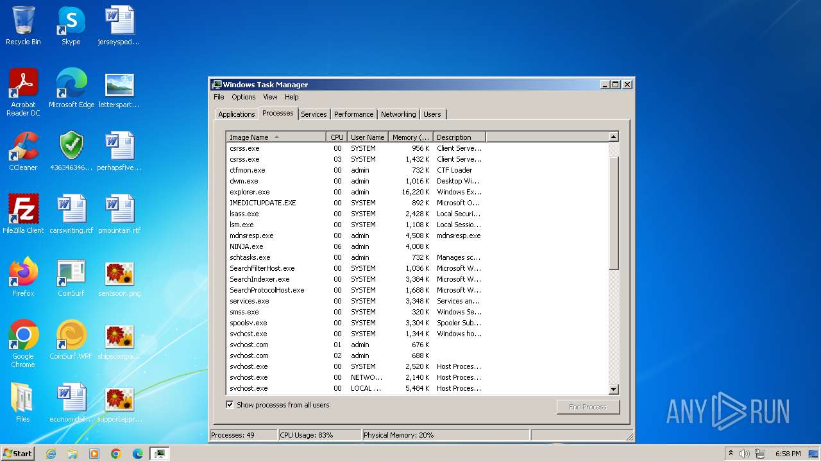The width and height of the screenshot is (821, 462).
Task: Launch the CCleaner desktop shortcut
Action: click(x=23, y=151)
